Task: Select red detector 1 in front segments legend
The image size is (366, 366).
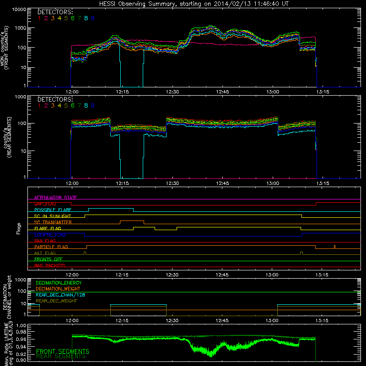Action: 39,18
